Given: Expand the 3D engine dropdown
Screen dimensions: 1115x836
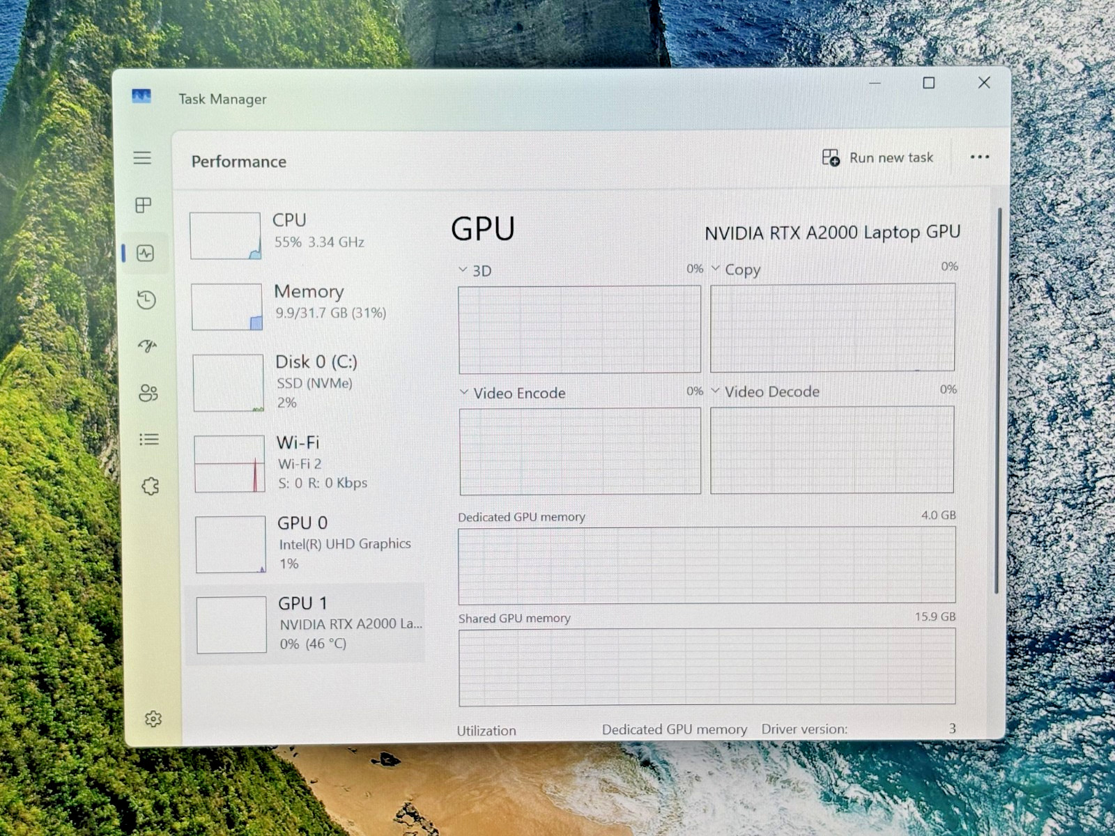Looking at the screenshot, I should click(x=463, y=270).
